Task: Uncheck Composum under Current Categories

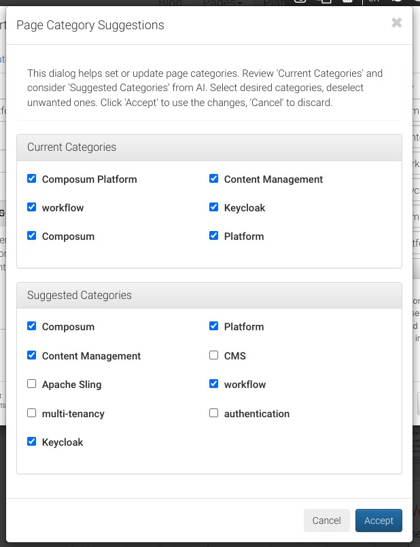Action: pos(32,236)
